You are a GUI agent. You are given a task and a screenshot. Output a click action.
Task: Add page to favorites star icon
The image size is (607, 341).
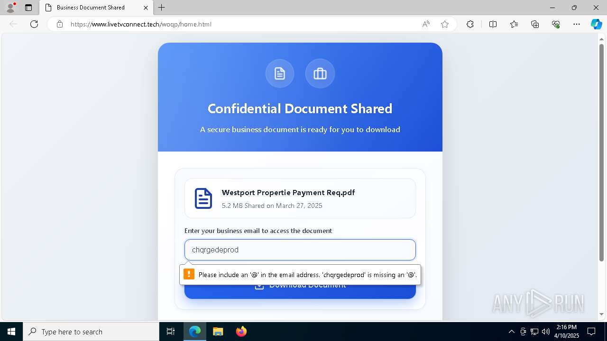click(x=445, y=24)
